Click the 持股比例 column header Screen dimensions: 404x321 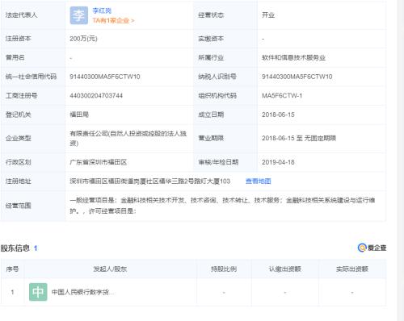coord(224,269)
